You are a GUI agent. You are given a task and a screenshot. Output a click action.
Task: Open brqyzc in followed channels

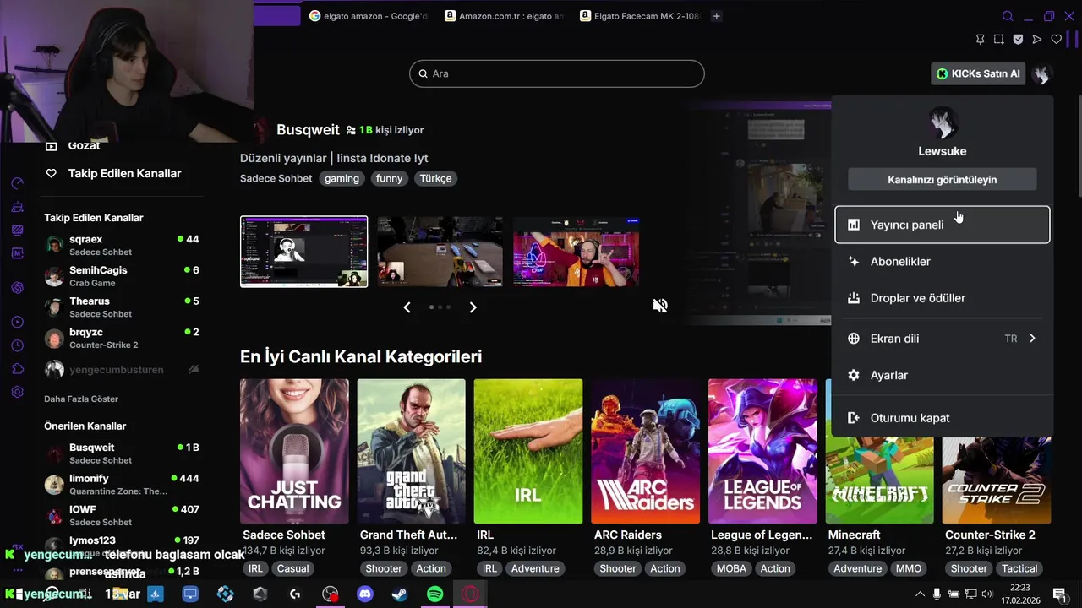pos(123,338)
